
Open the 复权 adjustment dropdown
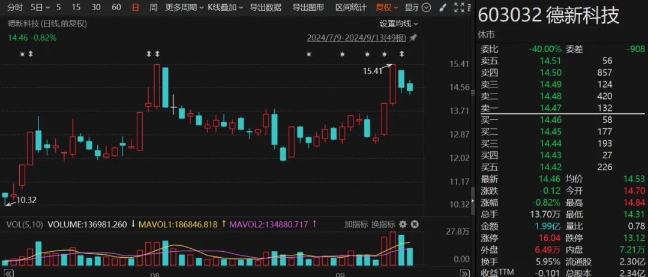[387, 7]
